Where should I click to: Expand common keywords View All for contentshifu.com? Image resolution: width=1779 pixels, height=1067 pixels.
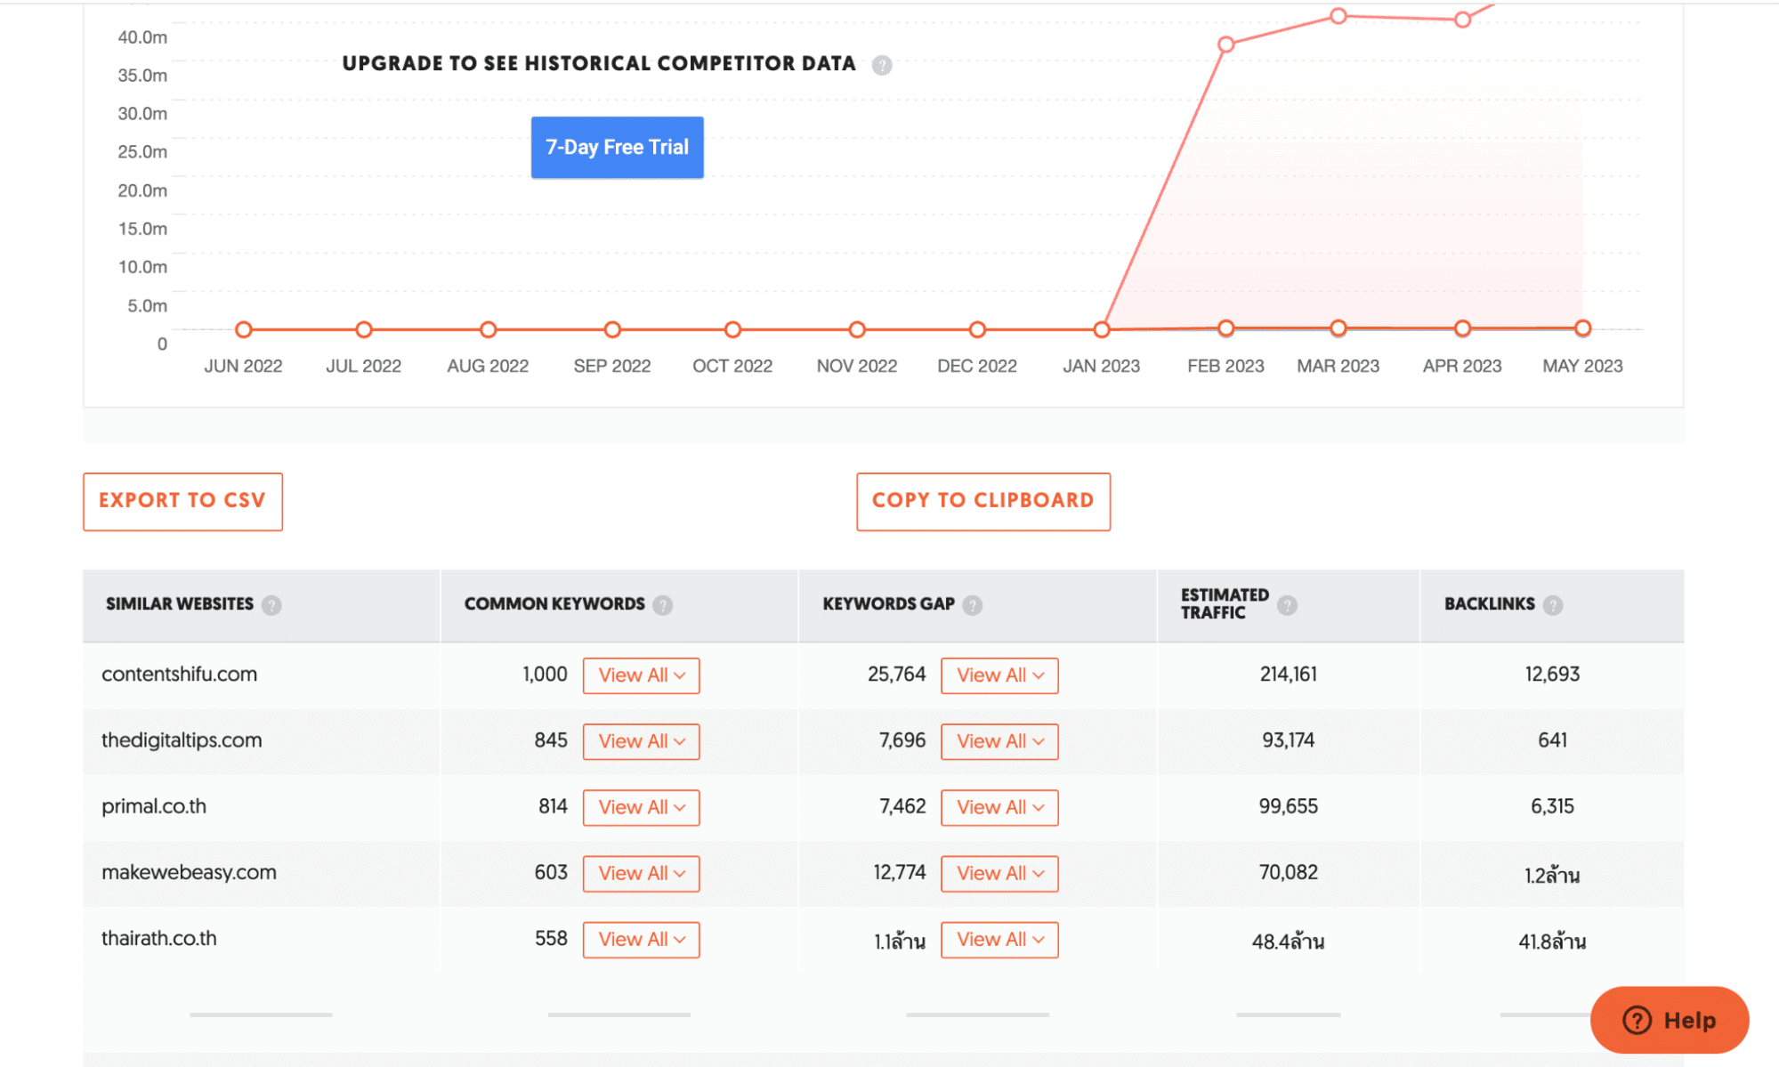pos(641,675)
